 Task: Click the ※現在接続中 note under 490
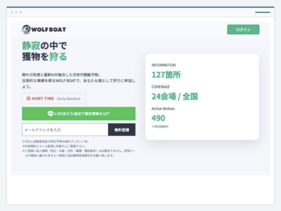point(160,127)
